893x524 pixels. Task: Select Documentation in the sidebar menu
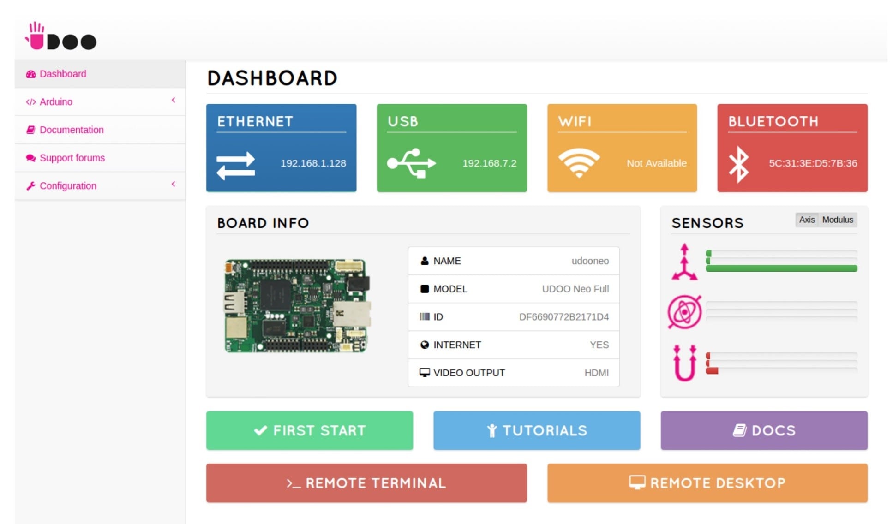point(72,130)
